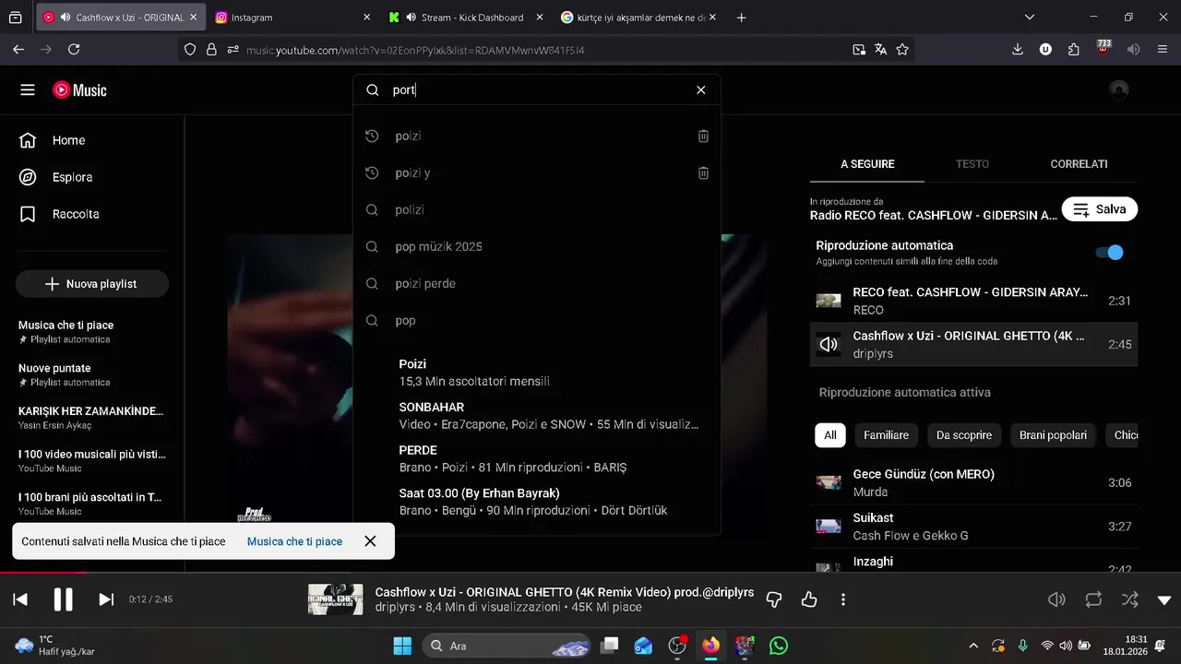The height and width of the screenshot is (664, 1181).
Task: Switch to the A SEGUIRE tab
Action: click(x=867, y=164)
